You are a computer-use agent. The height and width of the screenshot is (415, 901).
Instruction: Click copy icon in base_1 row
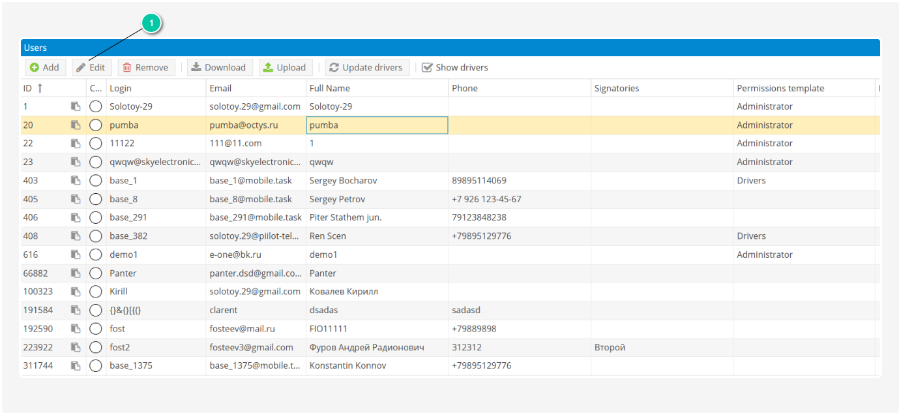click(x=76, y=181)
